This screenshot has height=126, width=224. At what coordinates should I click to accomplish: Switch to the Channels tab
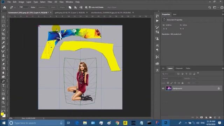coord(179,69)
